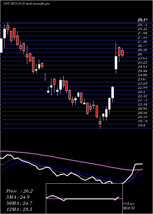153x214 pixels.
Task: Click the 50MA : 24.7 readout
Action: coord(19,203)
